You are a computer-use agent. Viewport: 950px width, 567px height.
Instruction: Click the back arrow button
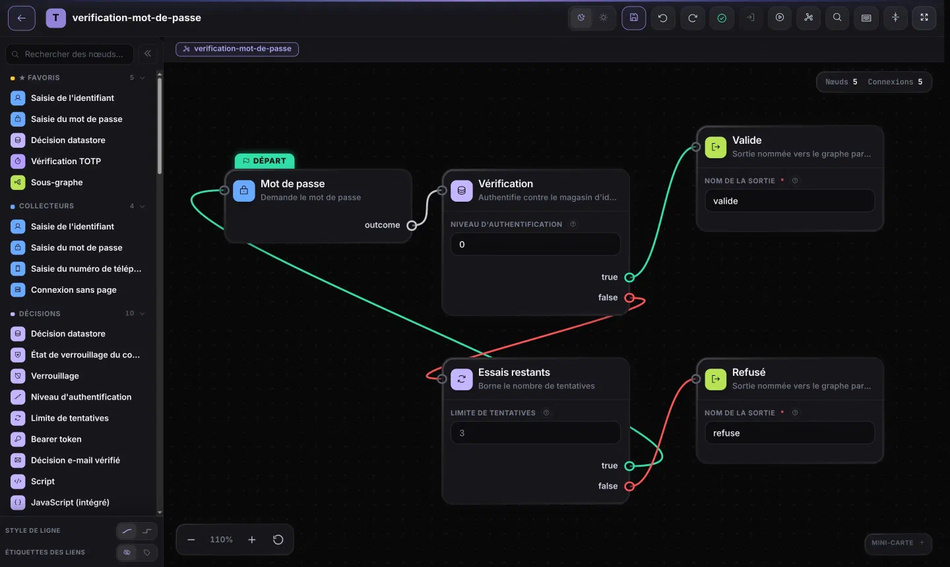(21, 18)
